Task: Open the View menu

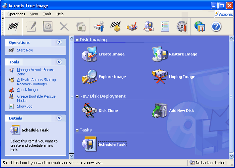Action: (x=34, y=14)
